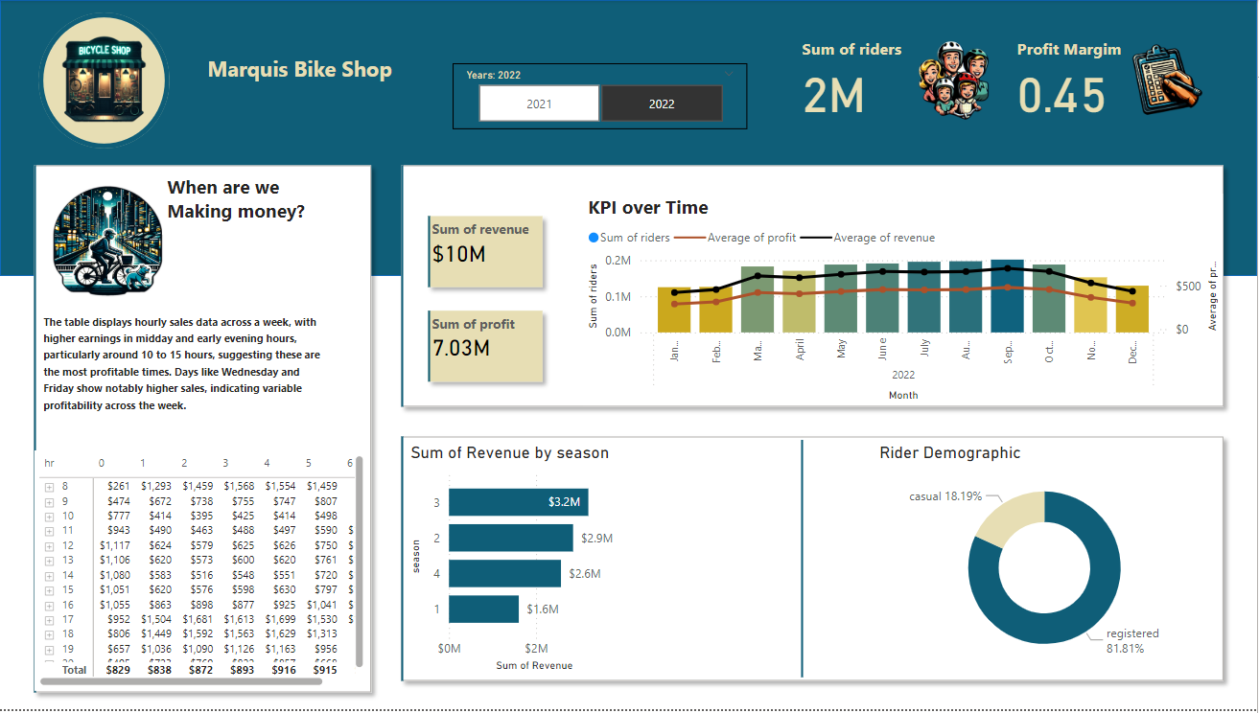
Task: Select the 2022 year slicer button
Action: click(662, 103)
